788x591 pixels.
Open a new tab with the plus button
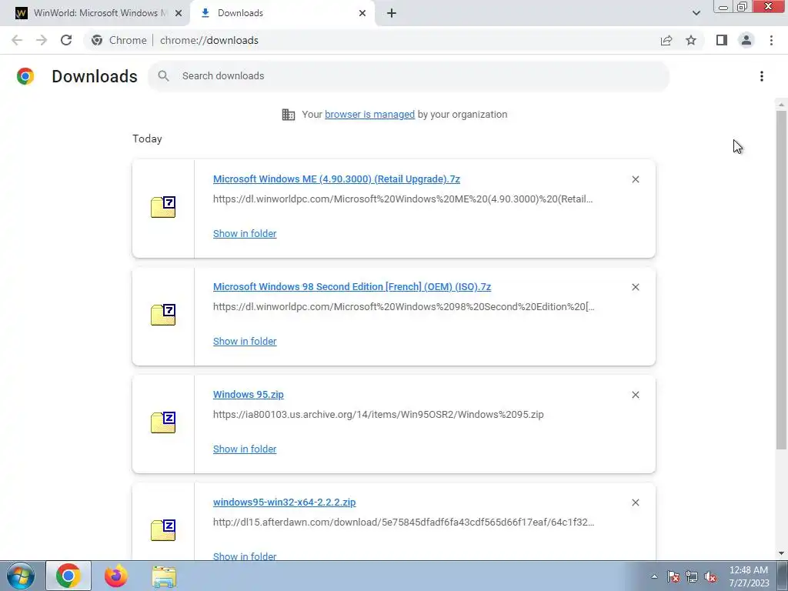392,13
